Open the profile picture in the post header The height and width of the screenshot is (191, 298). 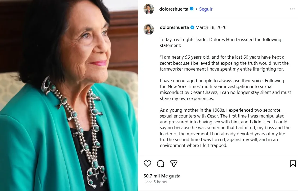[x=149, y=9]
